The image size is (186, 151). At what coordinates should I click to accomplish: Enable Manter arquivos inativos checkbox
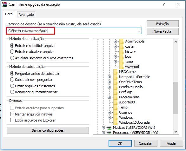click(12, 114)
